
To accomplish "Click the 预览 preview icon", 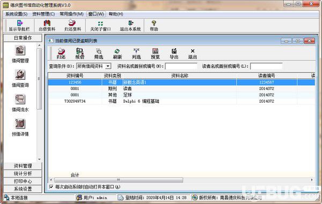I will pos(155,51).
